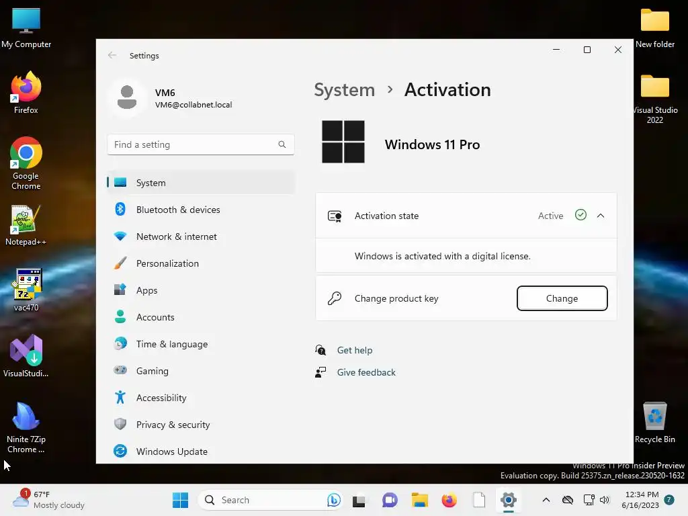Click the Change product key button

tap(562, 298)
